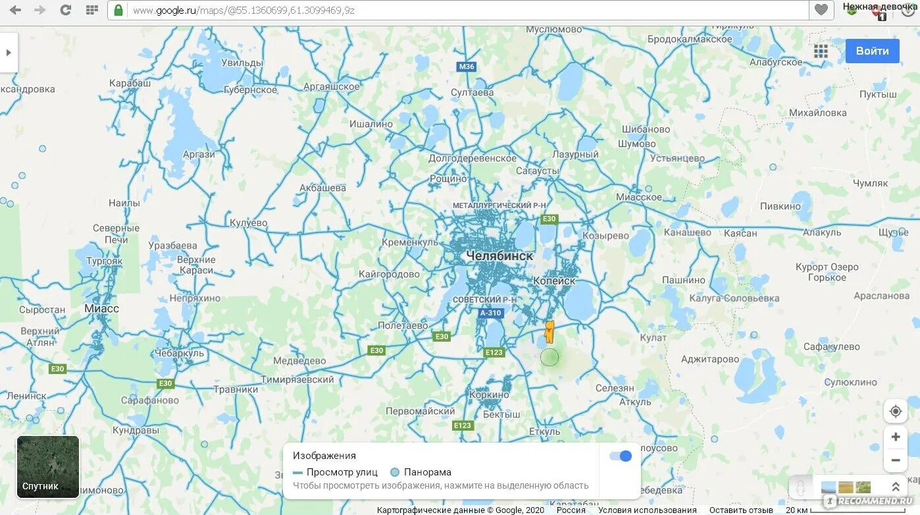The image size is (920, 515).
Task: Click Картографические данные © Google copyright
Action: click(x=461, y=510)
